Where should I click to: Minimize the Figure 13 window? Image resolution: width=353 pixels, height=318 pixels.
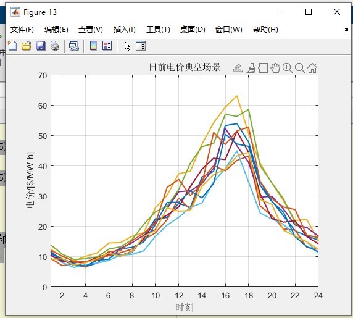click(x=281, y=12)
